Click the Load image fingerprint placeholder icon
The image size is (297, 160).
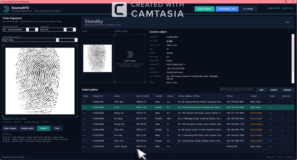pyautogui.click(x=130, y=54)
